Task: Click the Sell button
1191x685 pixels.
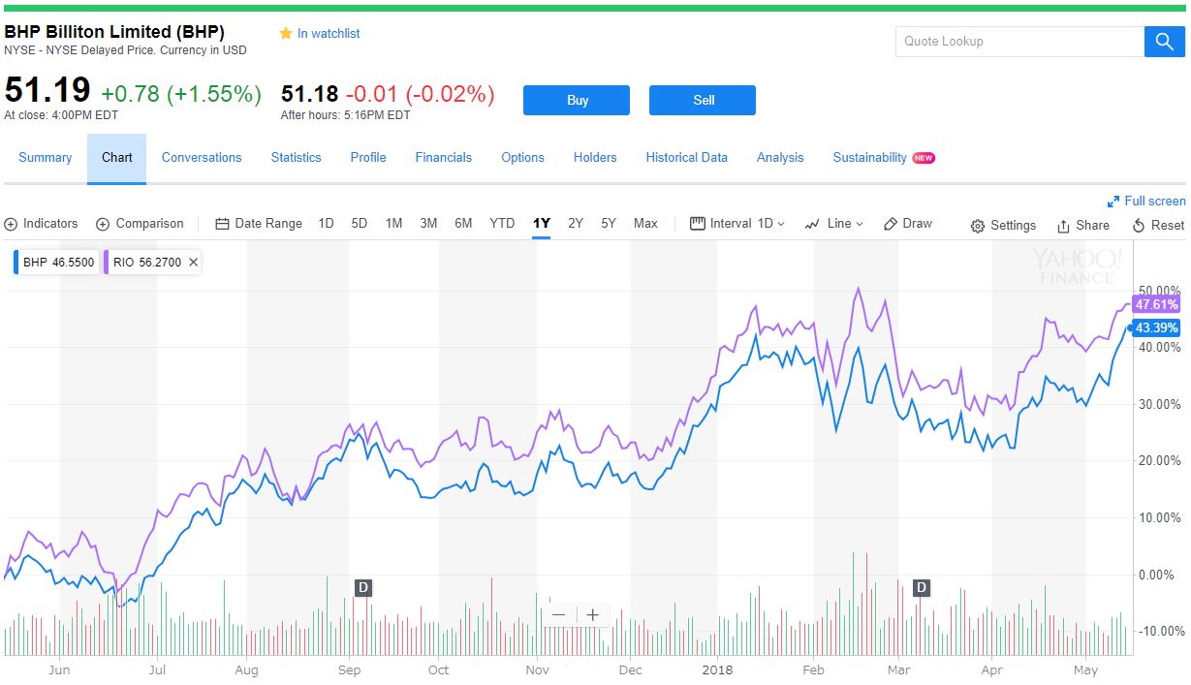Action: [x=703, y=100]
